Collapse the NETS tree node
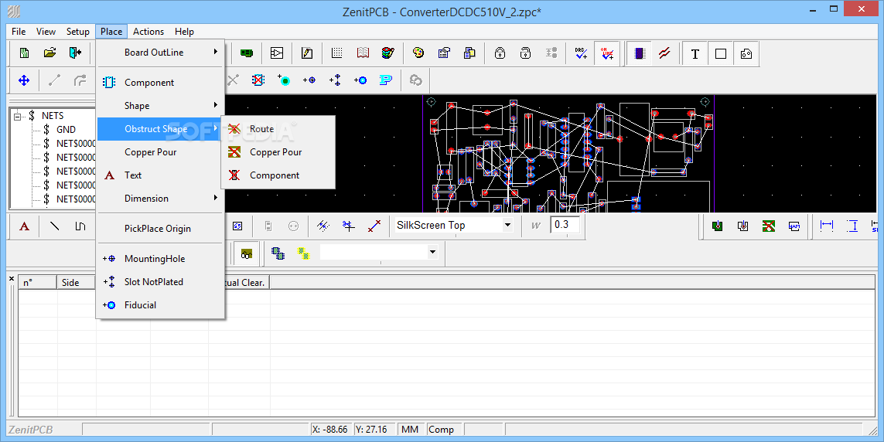Image resolution: width=884 pixels, height=442 pixels. click(x=17, y=116)
